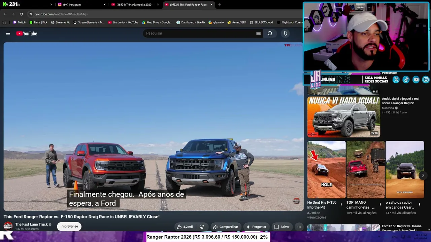Open the gleam.io bookmark

click(216, 23)
